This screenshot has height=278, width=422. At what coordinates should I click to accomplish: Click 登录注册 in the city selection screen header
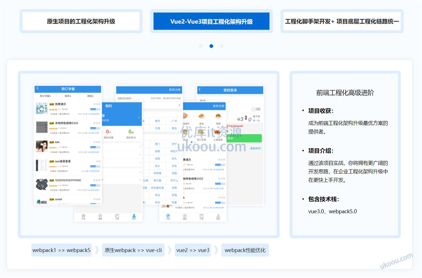point(175,90)
